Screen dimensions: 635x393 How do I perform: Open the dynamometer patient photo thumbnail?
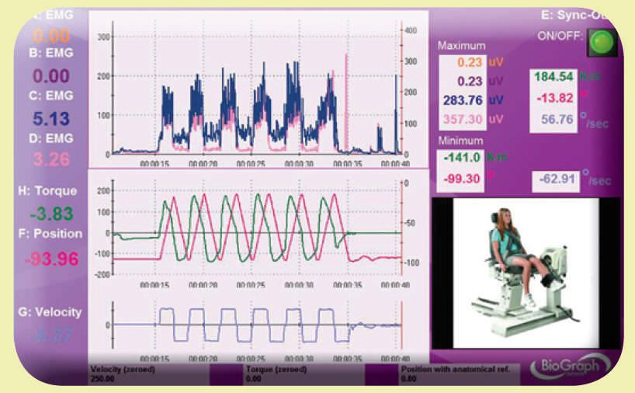[x=519, y=272]
